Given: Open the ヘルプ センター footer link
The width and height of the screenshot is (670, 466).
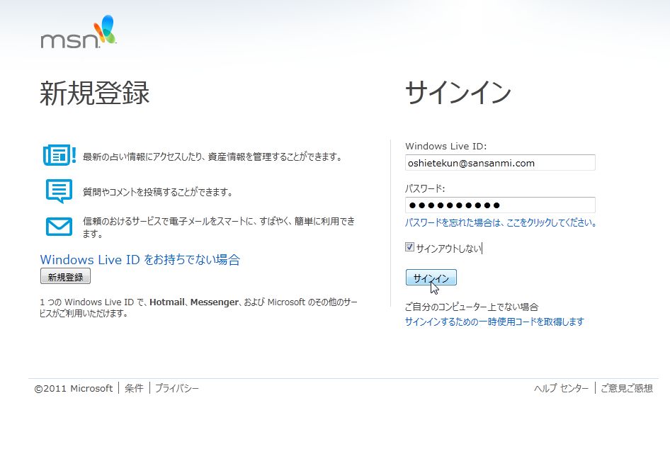Looking at the screenshot, I should (561, 388).
